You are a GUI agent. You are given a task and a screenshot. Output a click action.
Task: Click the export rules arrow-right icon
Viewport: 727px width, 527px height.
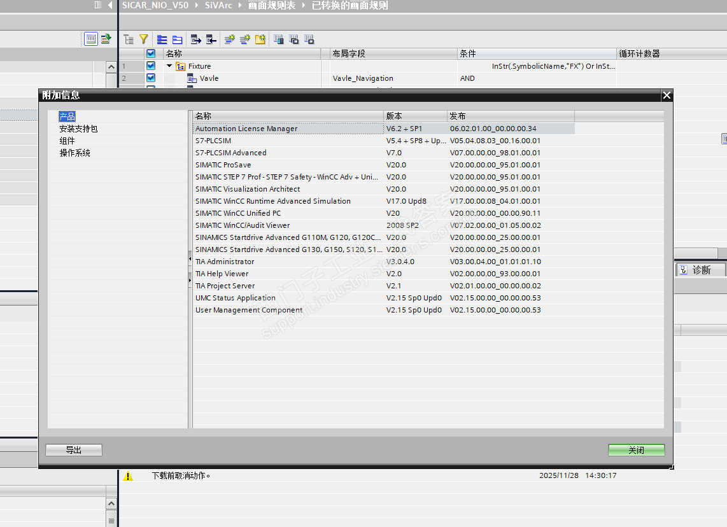[x=195, y=39]
